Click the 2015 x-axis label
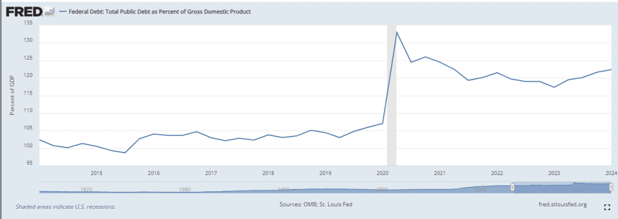 (96, 173)
